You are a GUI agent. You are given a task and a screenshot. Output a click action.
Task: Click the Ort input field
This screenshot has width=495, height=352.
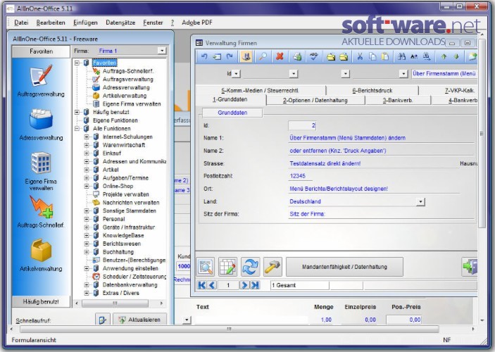click(374, 189)
